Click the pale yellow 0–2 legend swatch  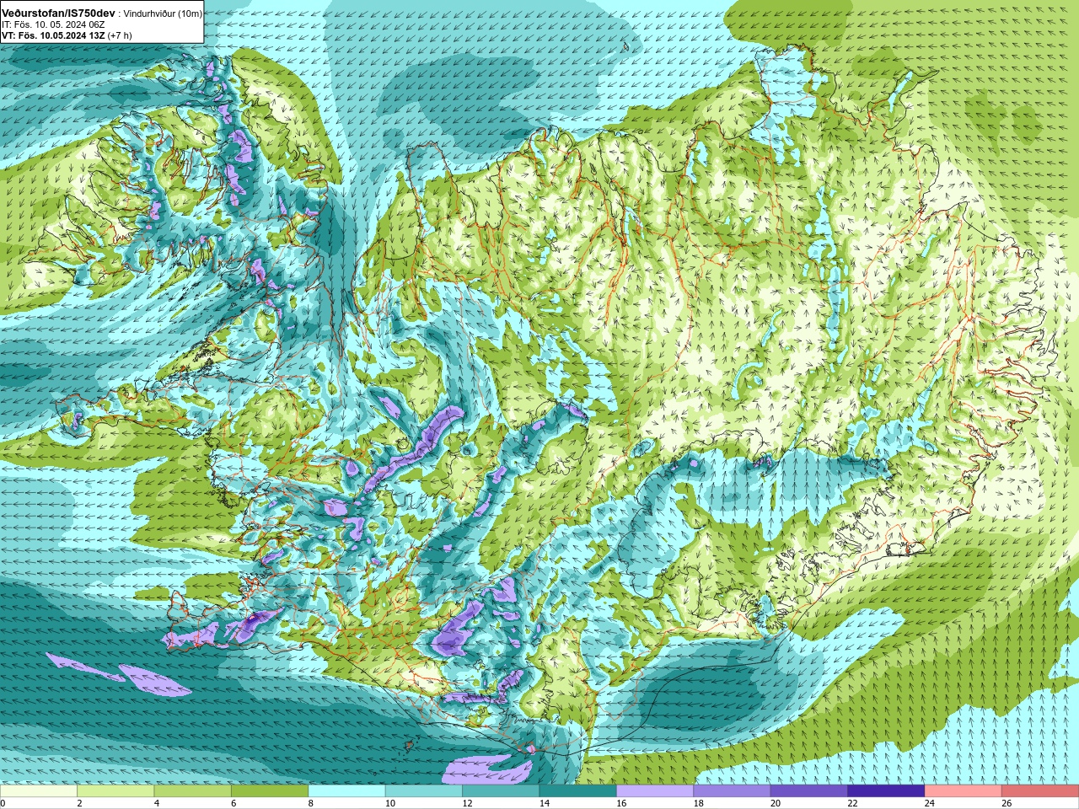click(39, 791)
